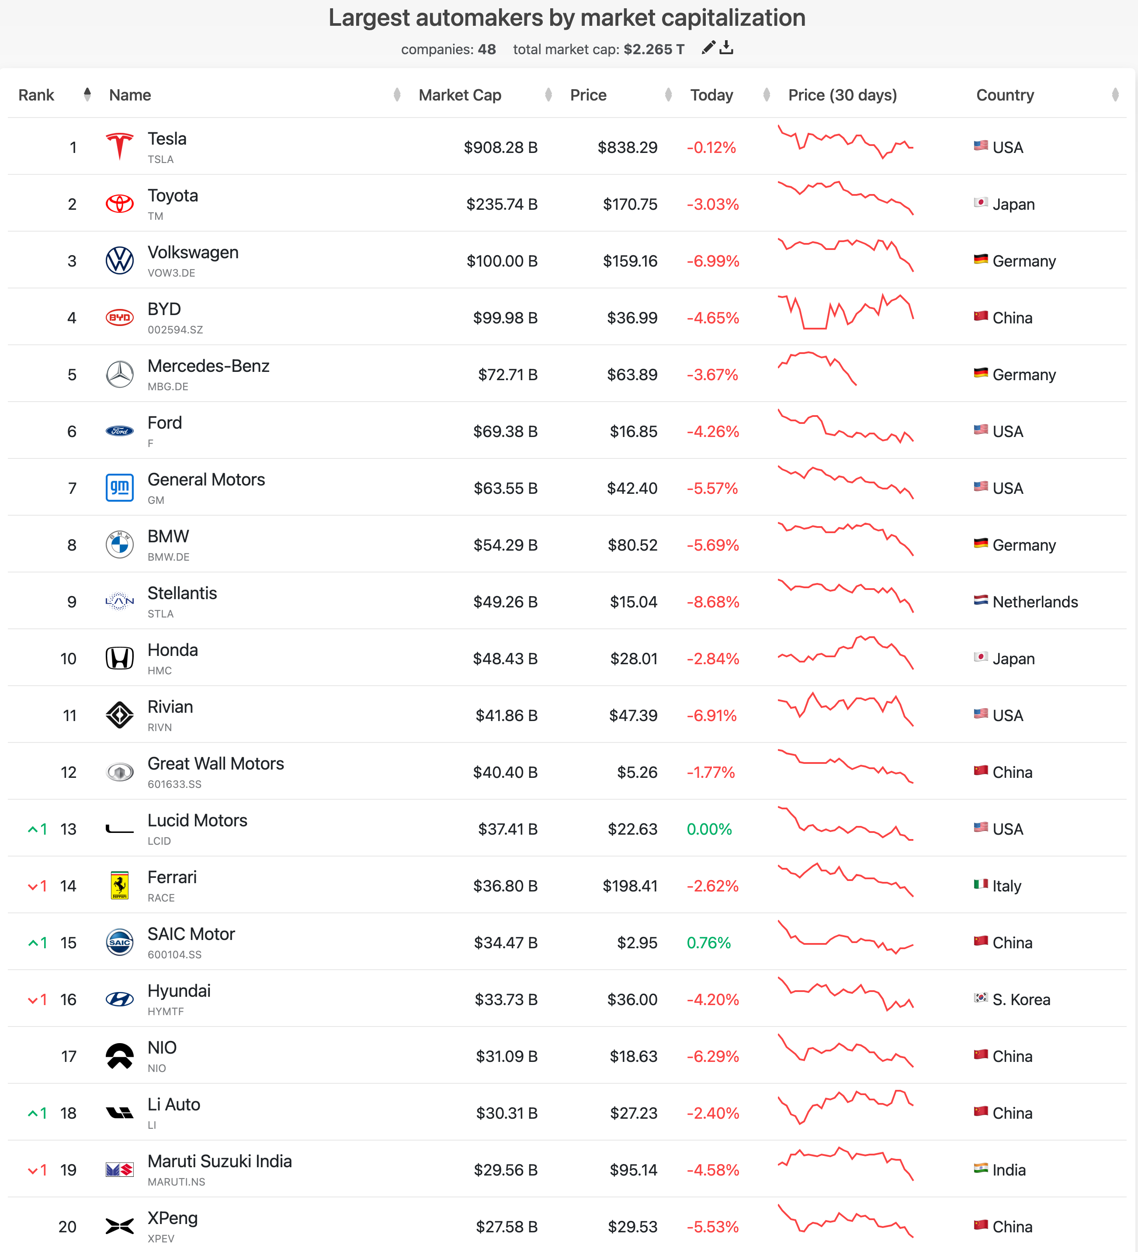
Task: Click the download icon beside total market cap
Action: (x=726, y=48)
